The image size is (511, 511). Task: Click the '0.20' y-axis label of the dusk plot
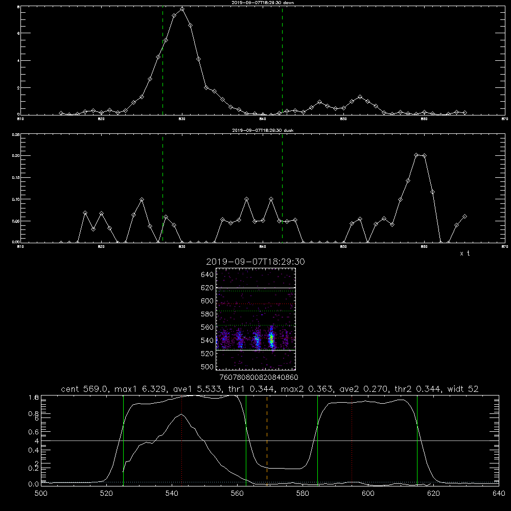[x=16, y=156]
